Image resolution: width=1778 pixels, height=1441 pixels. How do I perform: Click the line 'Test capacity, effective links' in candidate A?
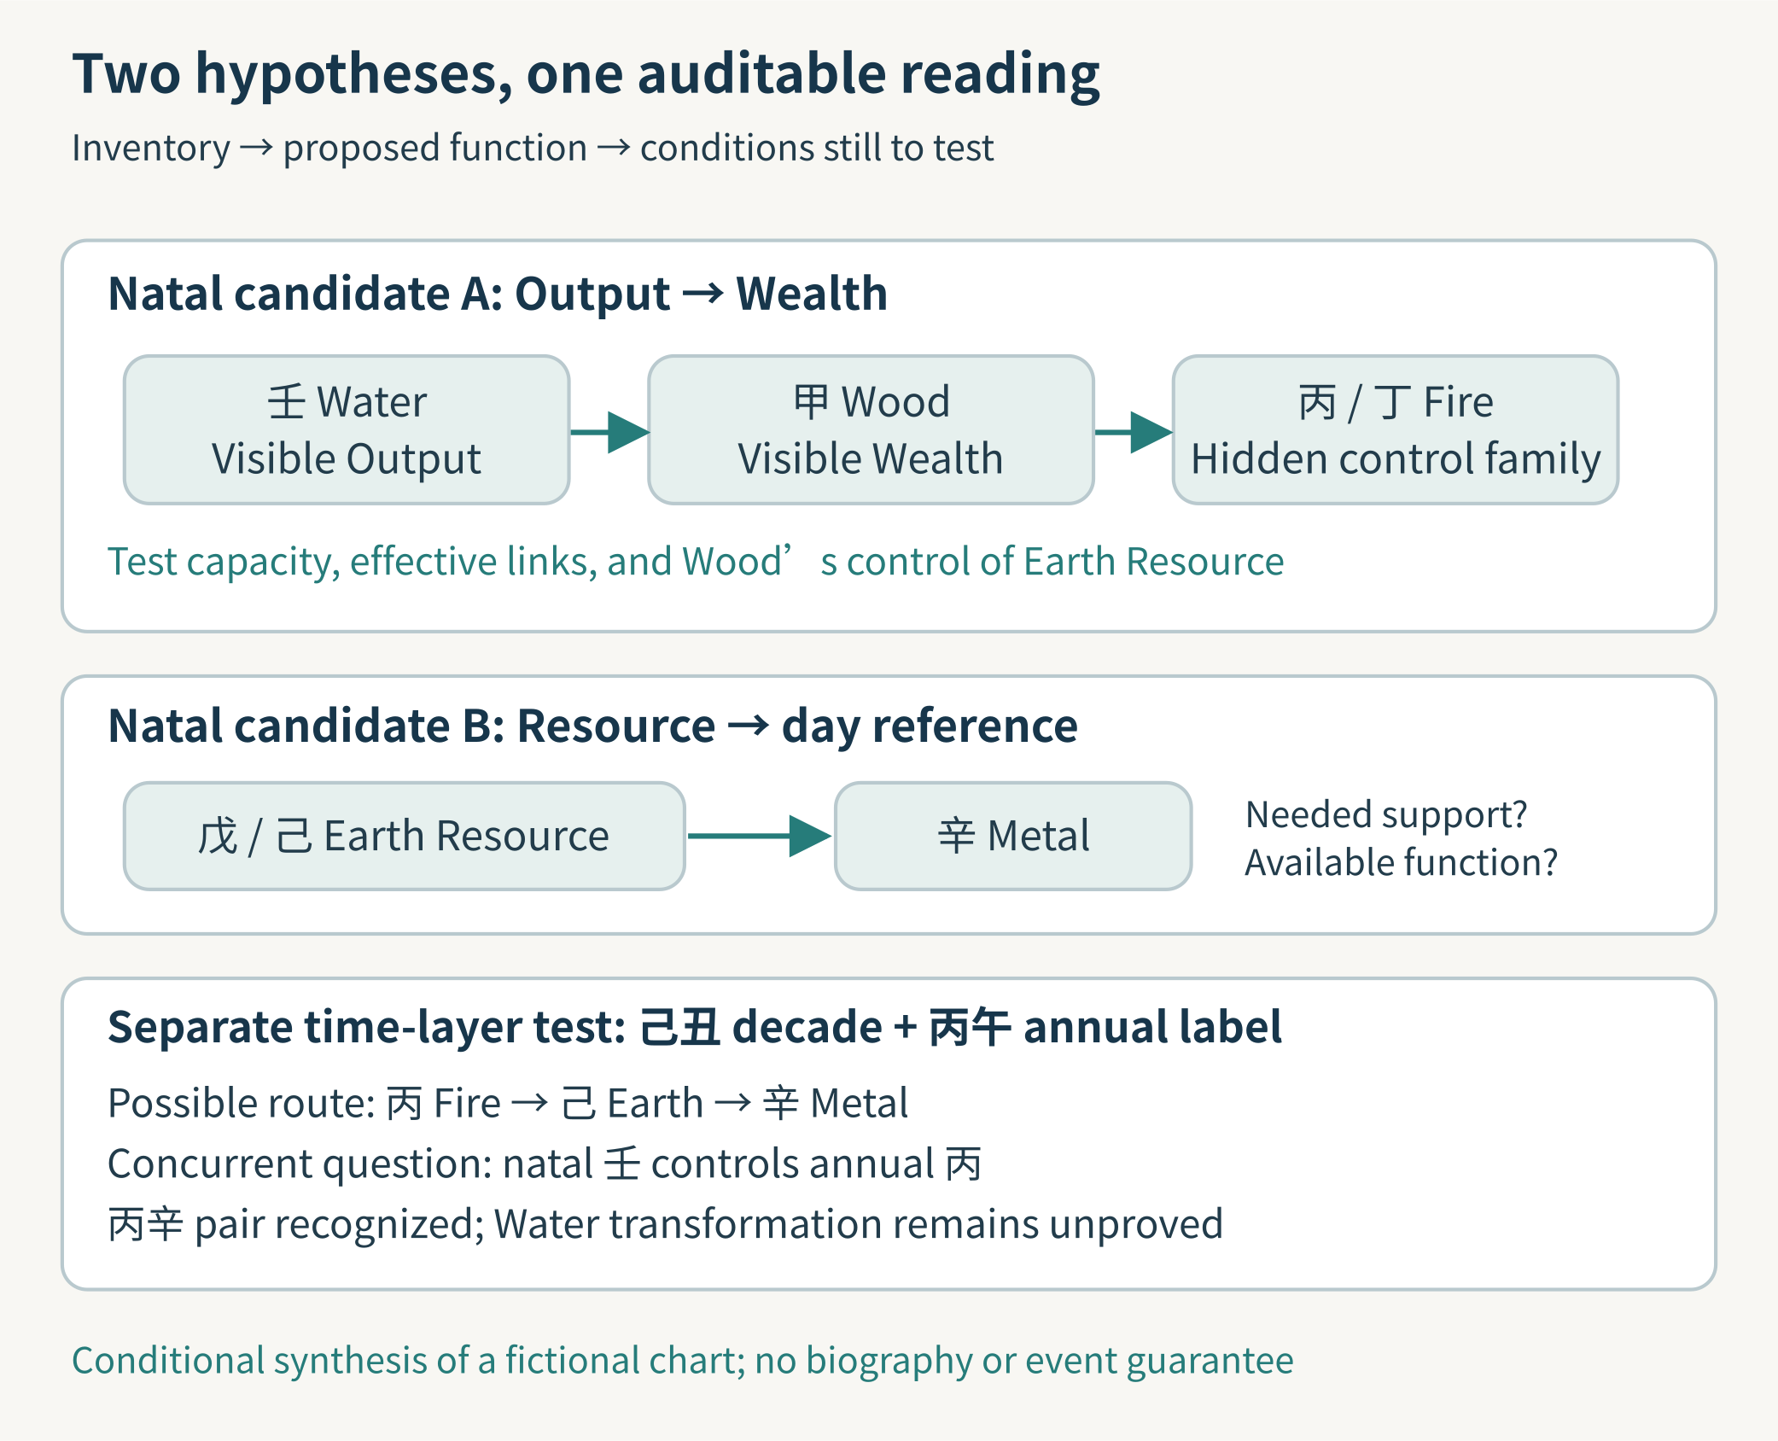click(x=696, y=562)
